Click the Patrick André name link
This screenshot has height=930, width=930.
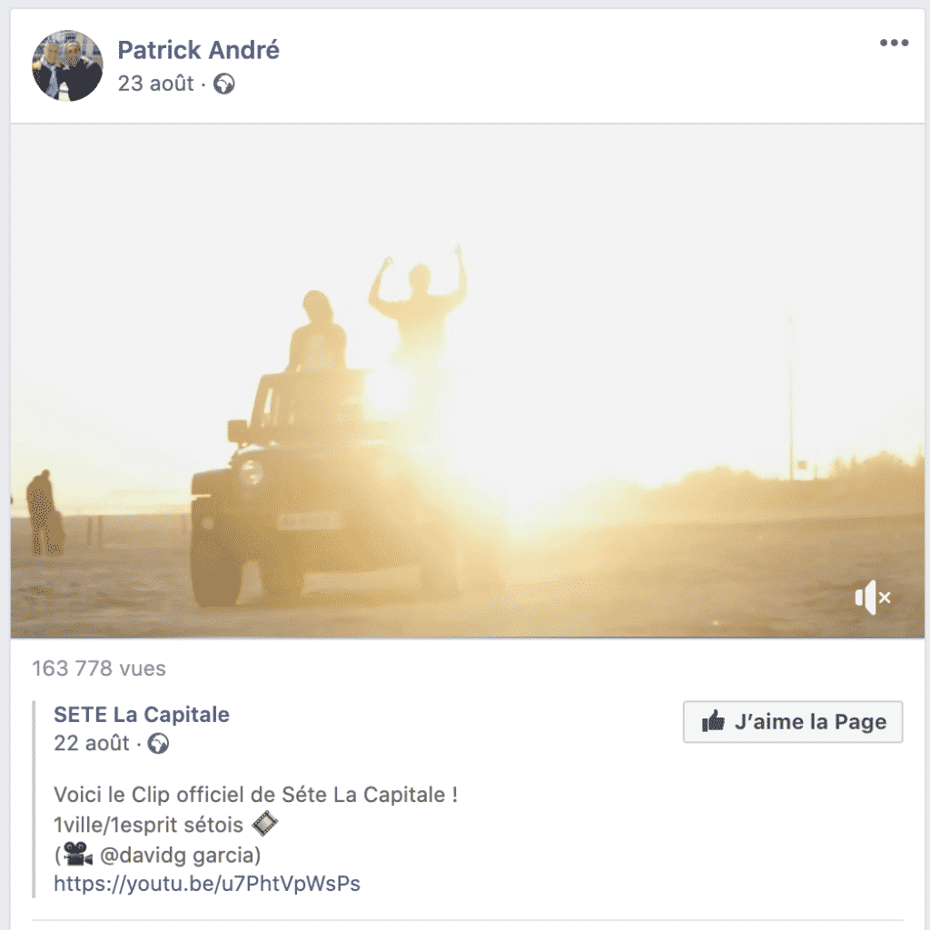(x=198, y=50)
